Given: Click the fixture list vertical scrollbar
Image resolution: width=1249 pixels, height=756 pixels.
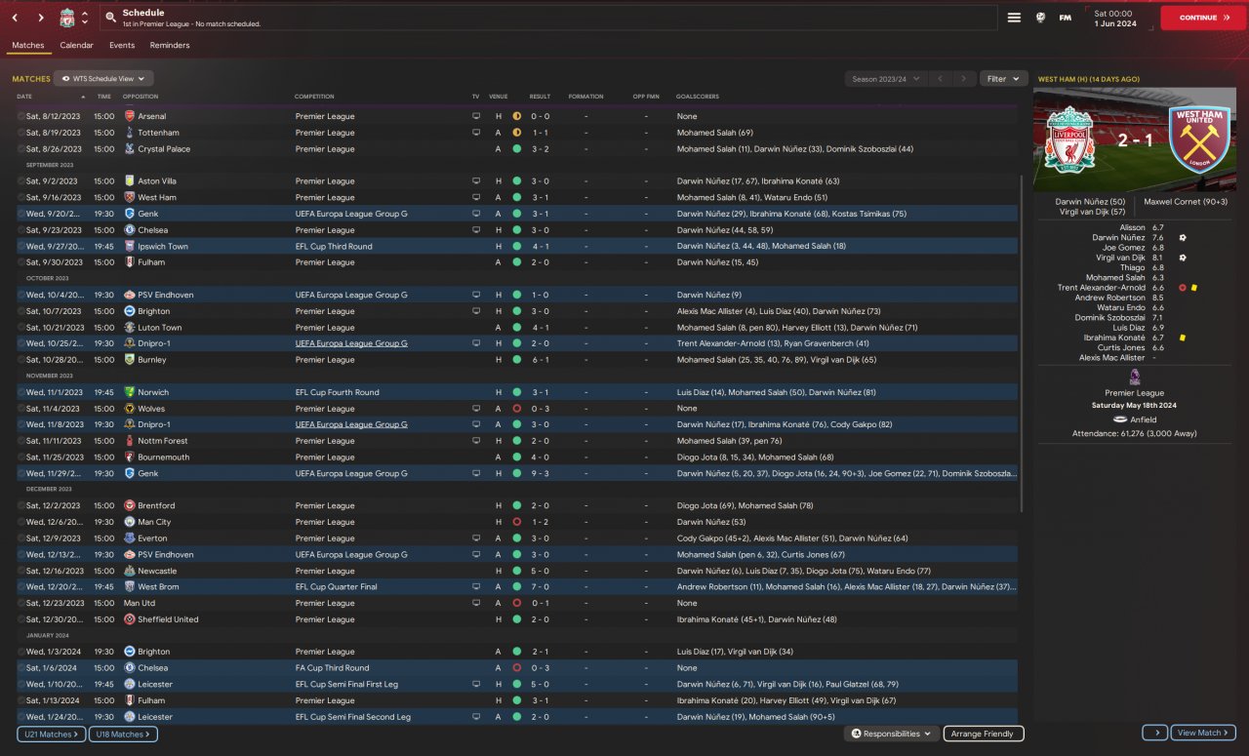Looking at the screenshot, I should pos(1021,341).
